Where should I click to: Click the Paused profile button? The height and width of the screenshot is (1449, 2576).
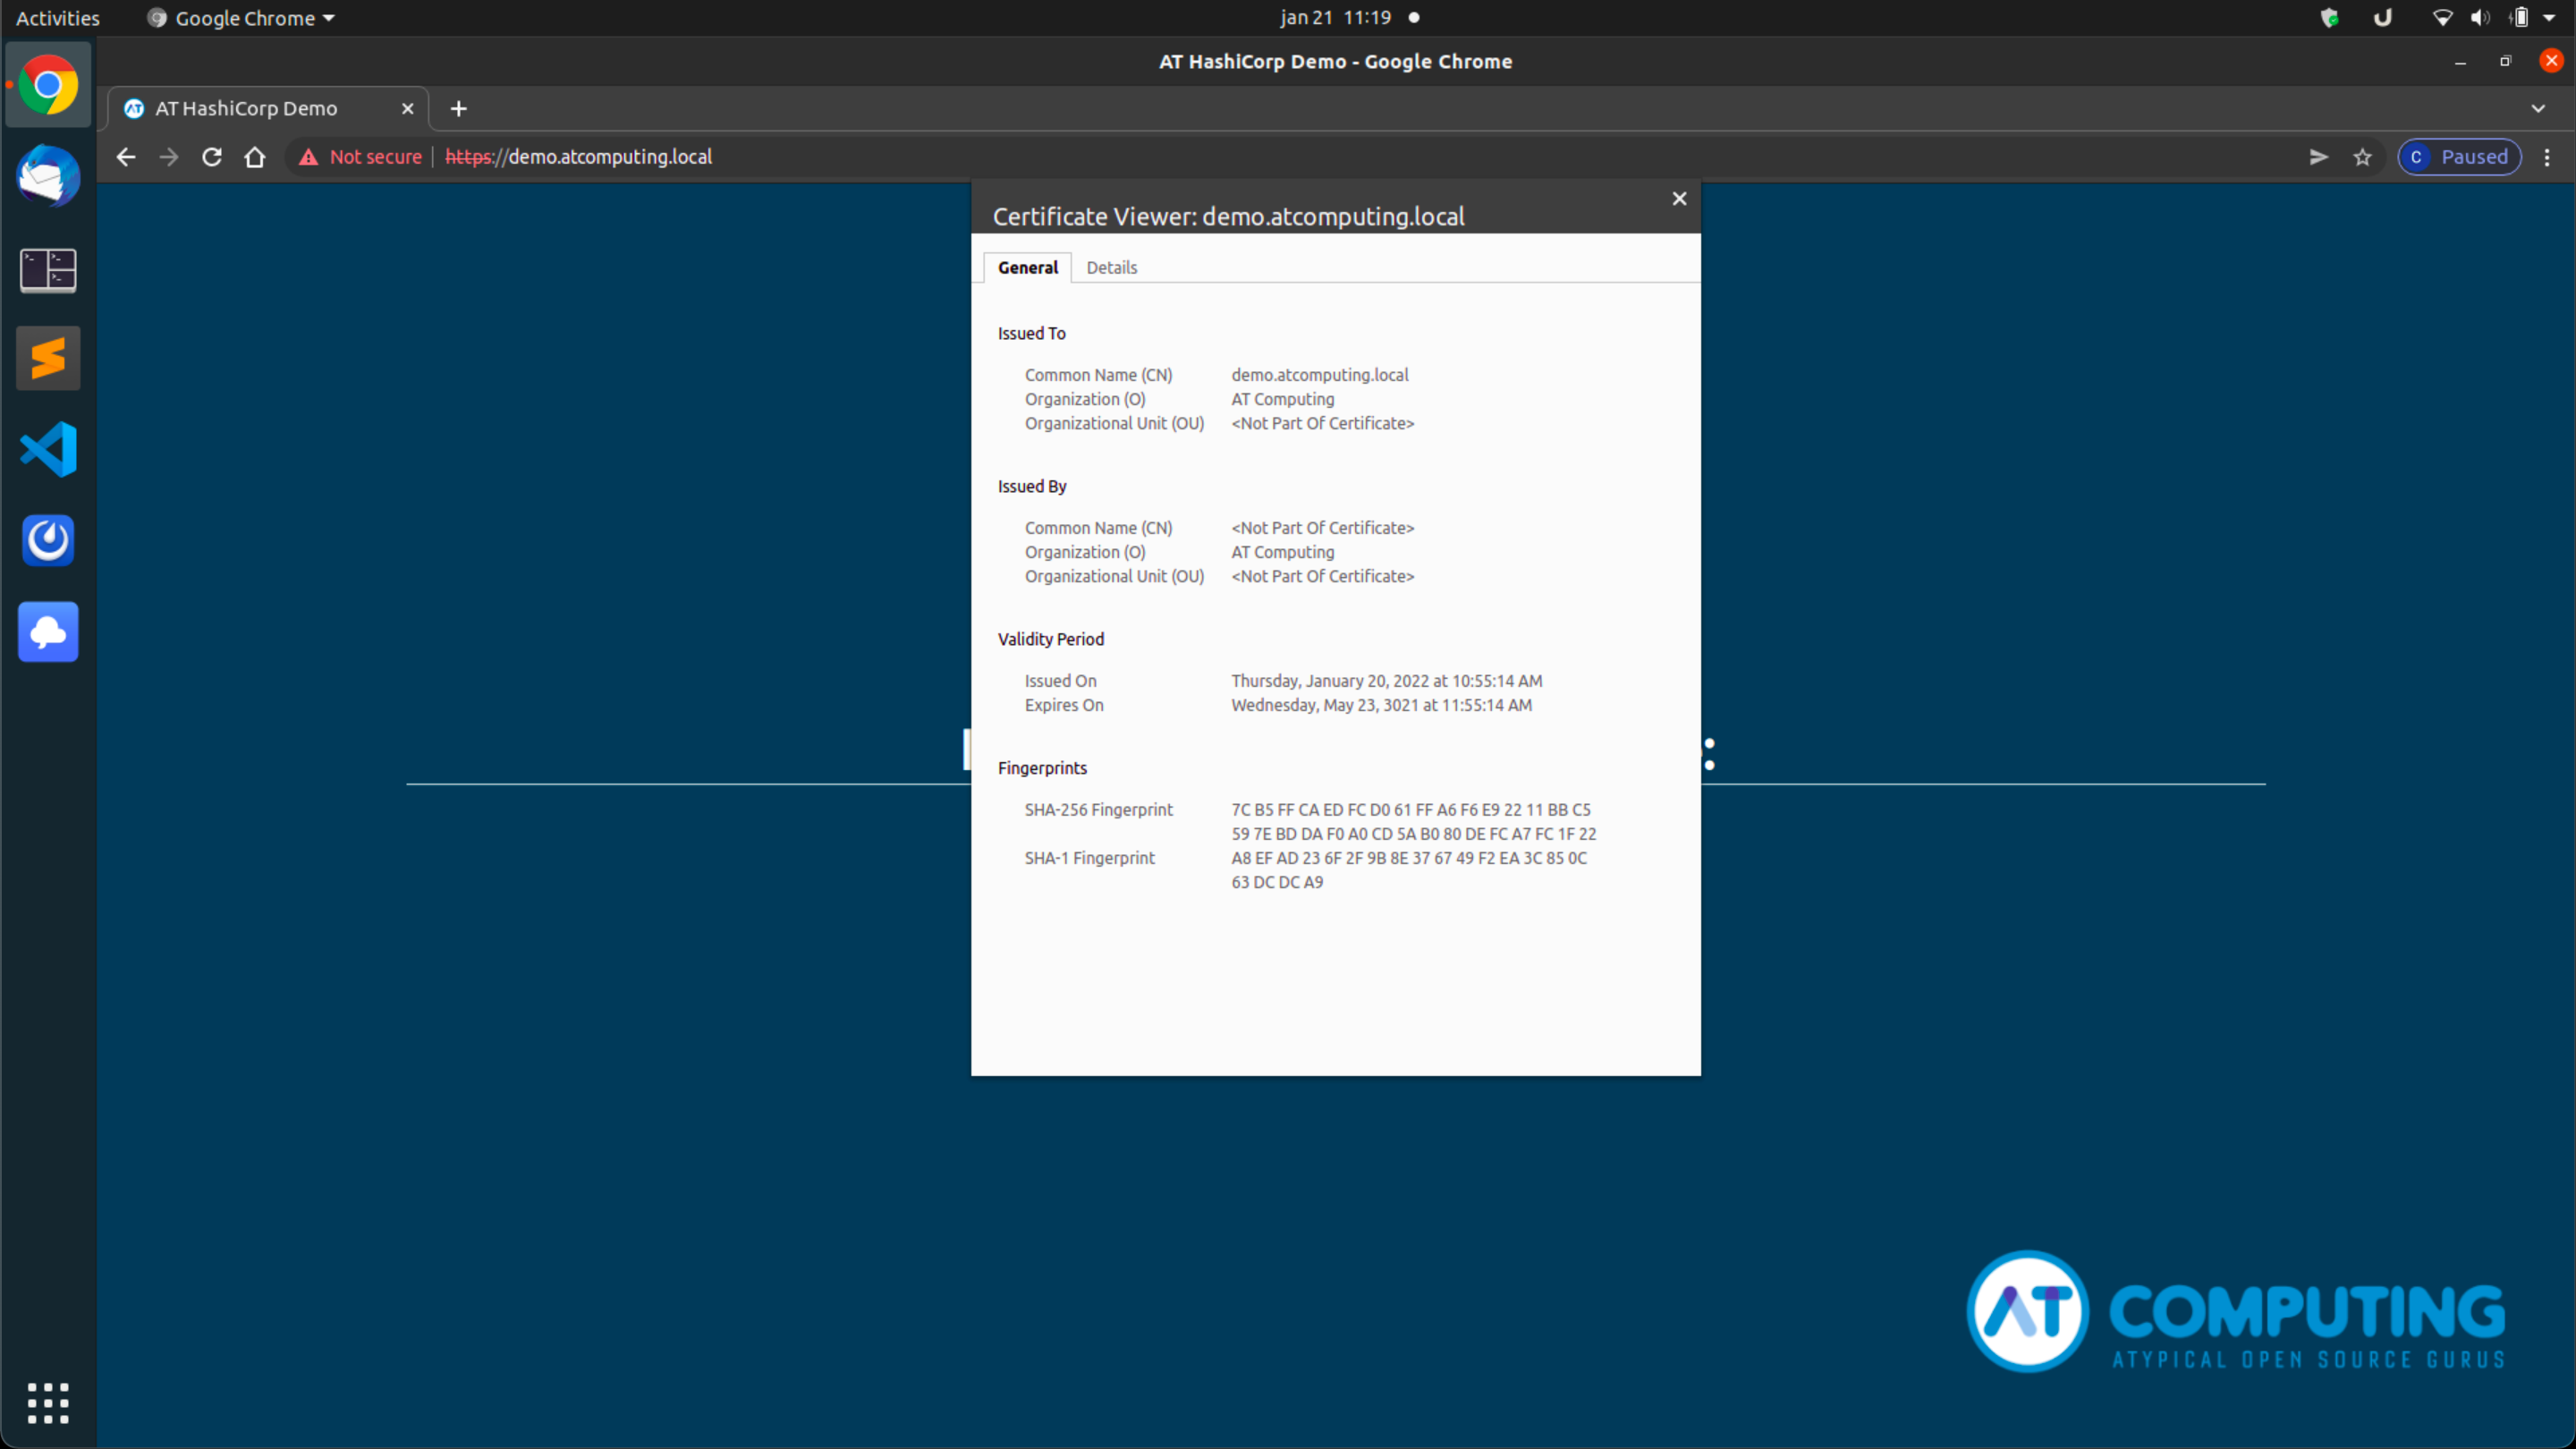click(2459, 157)
